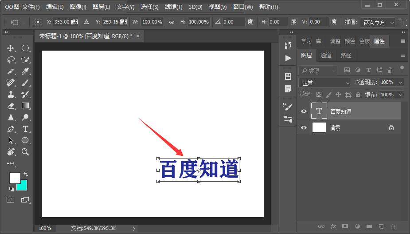Viewport: 410px width, 234px height.
Task: Select the Type tool
Action: [x=25, y=129]
